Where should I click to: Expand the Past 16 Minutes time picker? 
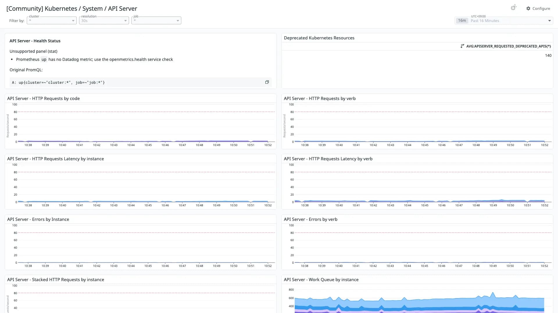[504, 21]
